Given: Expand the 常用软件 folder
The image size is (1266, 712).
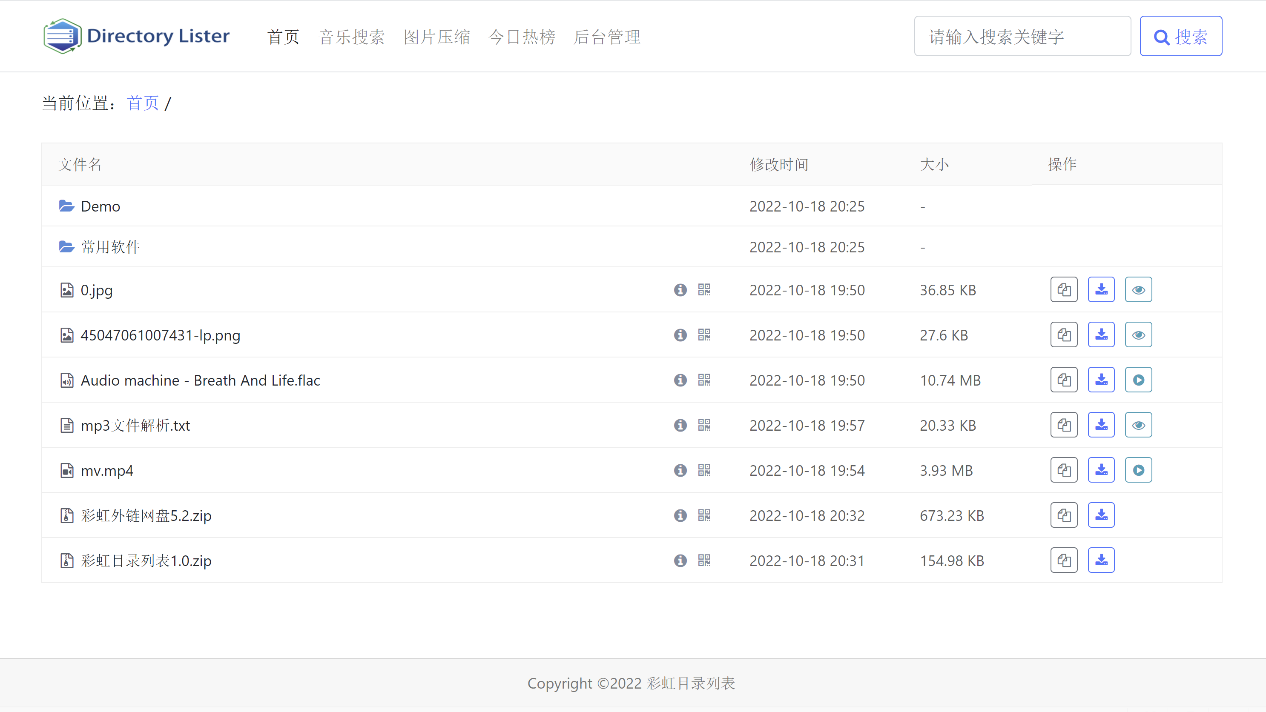Looking at the screenshot, I should [x=109, y=248].
